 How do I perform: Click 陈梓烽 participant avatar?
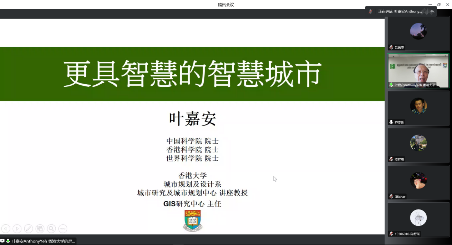418,143
